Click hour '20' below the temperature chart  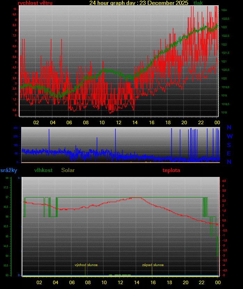coord(186,283)
